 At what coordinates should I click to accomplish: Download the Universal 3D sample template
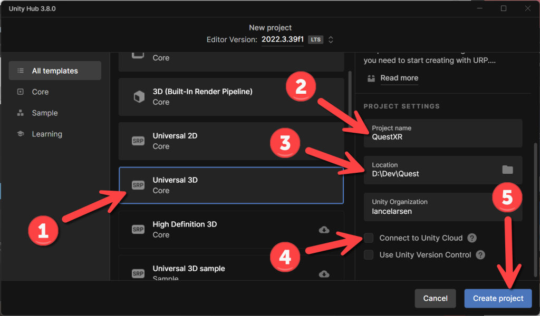coord(324,274)
